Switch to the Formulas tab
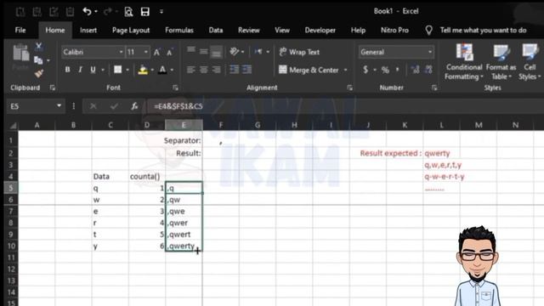Viewport: 544px width, 306px height. click(x=179, y=31)
